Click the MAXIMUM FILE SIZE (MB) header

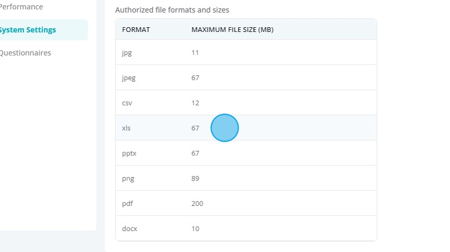tap(232, 29)
